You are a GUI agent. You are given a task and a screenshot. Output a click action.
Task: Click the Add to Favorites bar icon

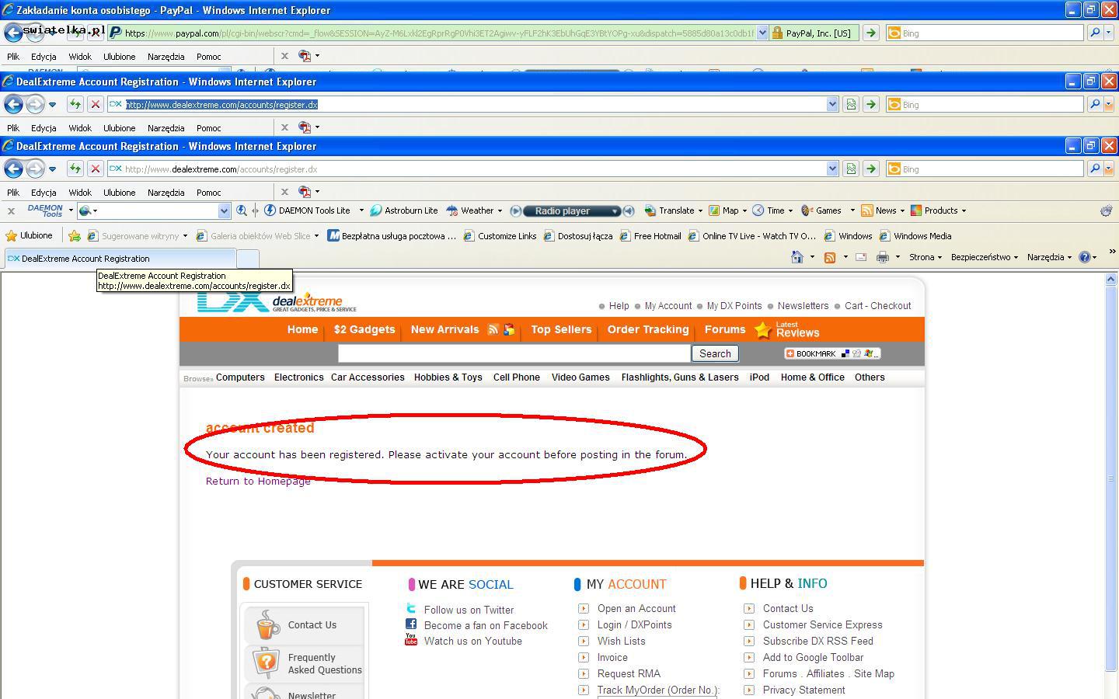click(74, 236)
